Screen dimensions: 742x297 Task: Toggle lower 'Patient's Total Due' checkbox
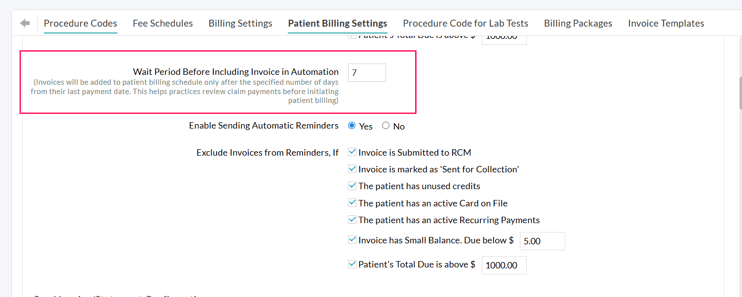point(352,264)
